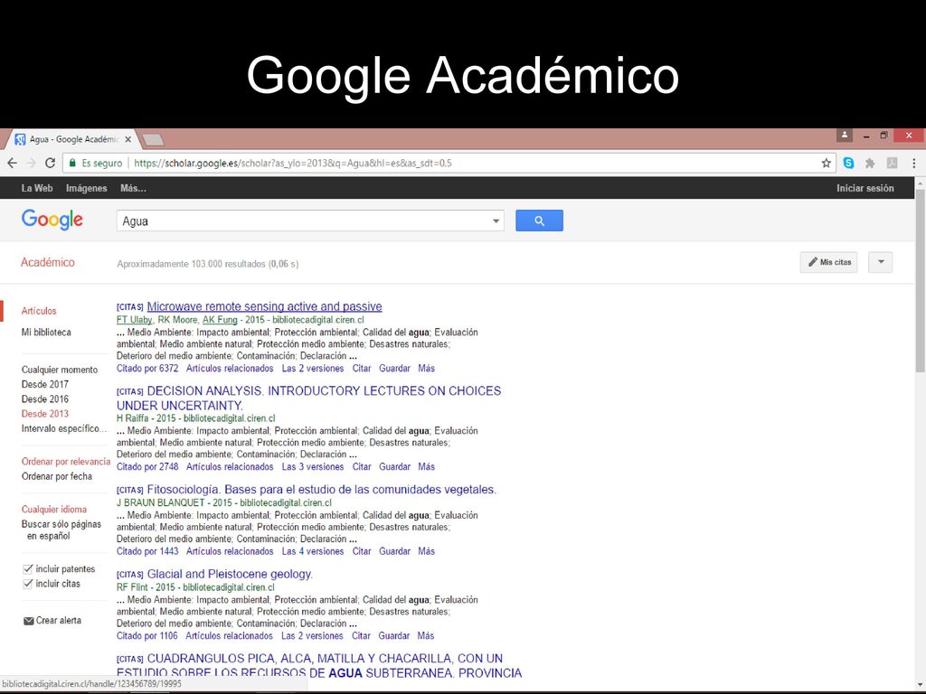The image size is (926, 694).
Task: Open Citado por 1443 link
Action: click(x=147, y=551)
